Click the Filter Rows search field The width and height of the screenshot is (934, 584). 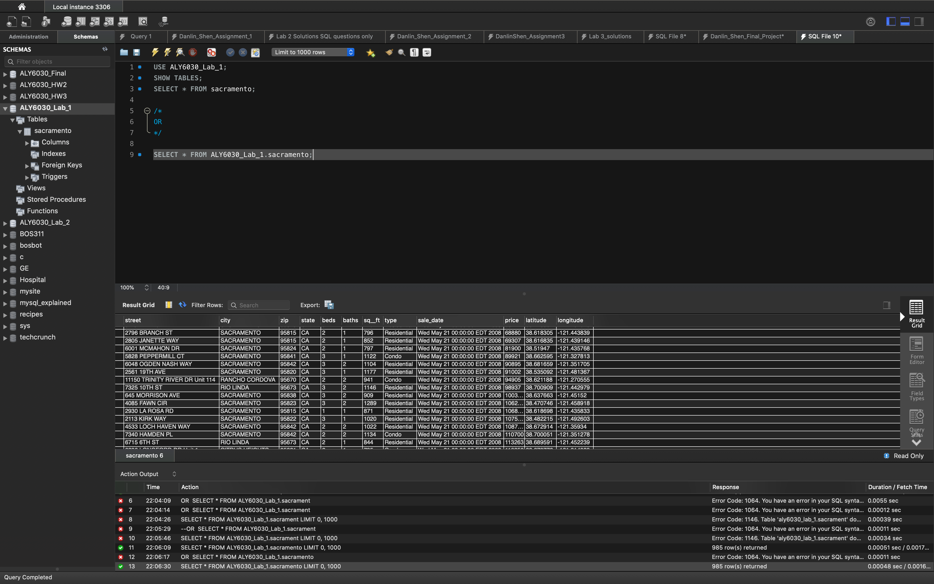pyautogui.click(x=262, y=305)
